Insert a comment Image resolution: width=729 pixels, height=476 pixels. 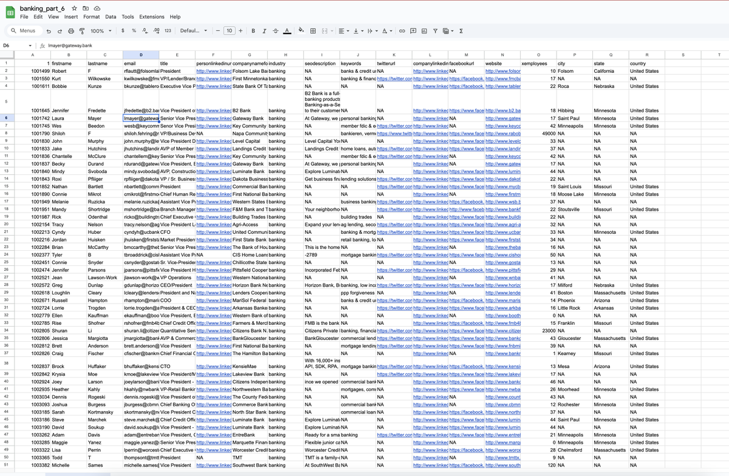412,31
